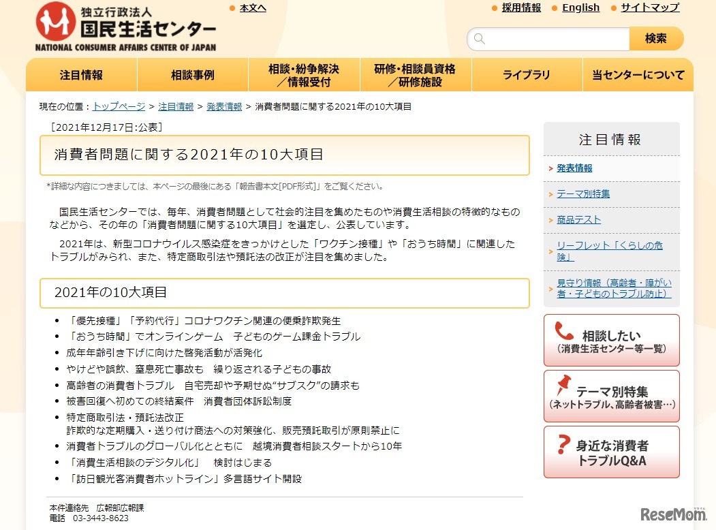Click the 注目情報 sidebar heading

click(610, 140)
